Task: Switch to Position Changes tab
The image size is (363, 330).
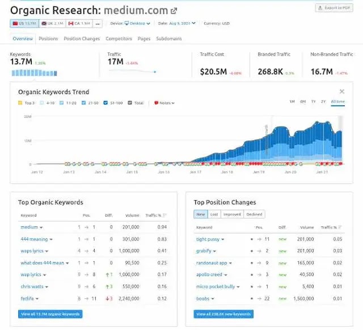Action: pos(82,39)
